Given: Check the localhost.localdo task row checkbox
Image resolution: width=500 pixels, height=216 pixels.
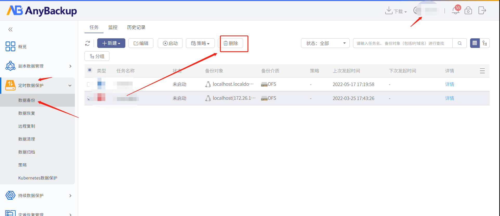Looking at the screenshot, I should point(89,84).
